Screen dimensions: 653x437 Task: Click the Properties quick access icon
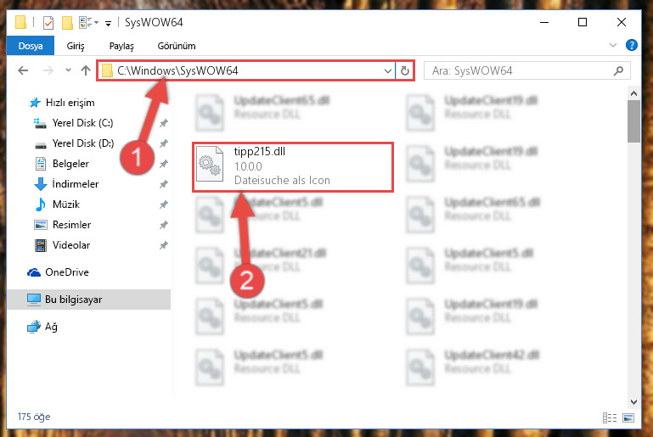48,22
